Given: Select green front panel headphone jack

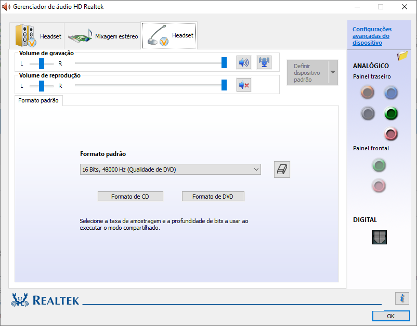Looking at the screenshot, I should (379, 165).
